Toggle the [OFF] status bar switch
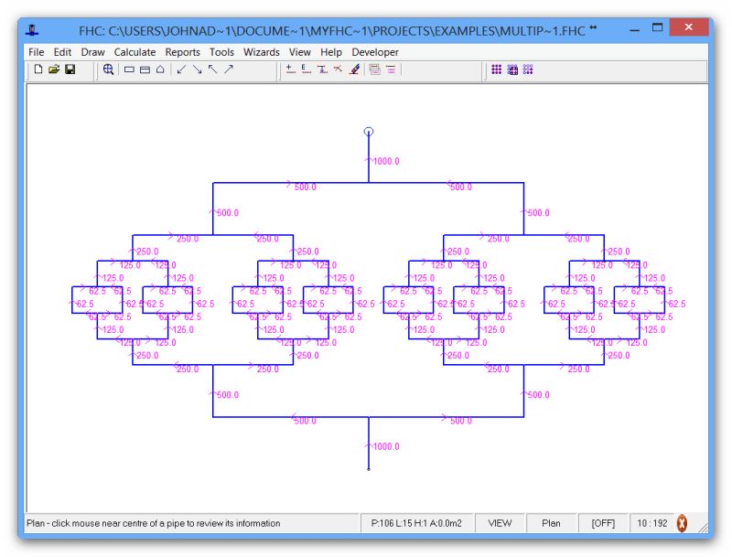Image resolution: width=732 pixels, height=557 pixels. point(605,523)
